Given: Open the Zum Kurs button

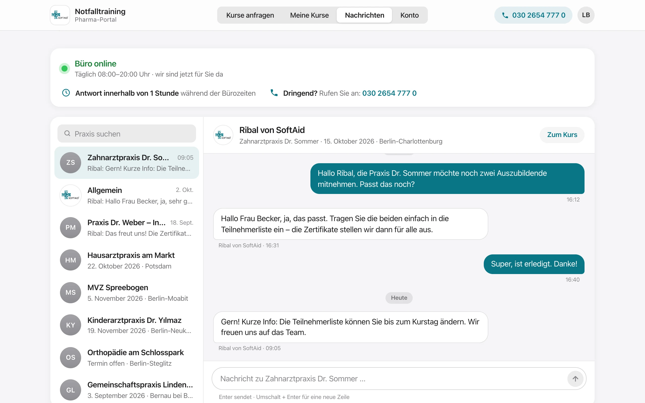Looking at the screenshot, I should (x=562, y=135).
